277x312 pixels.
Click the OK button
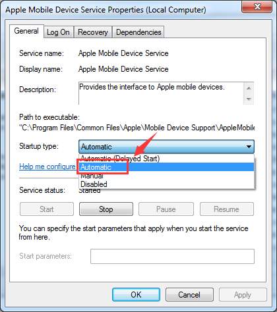coord(136,294)
